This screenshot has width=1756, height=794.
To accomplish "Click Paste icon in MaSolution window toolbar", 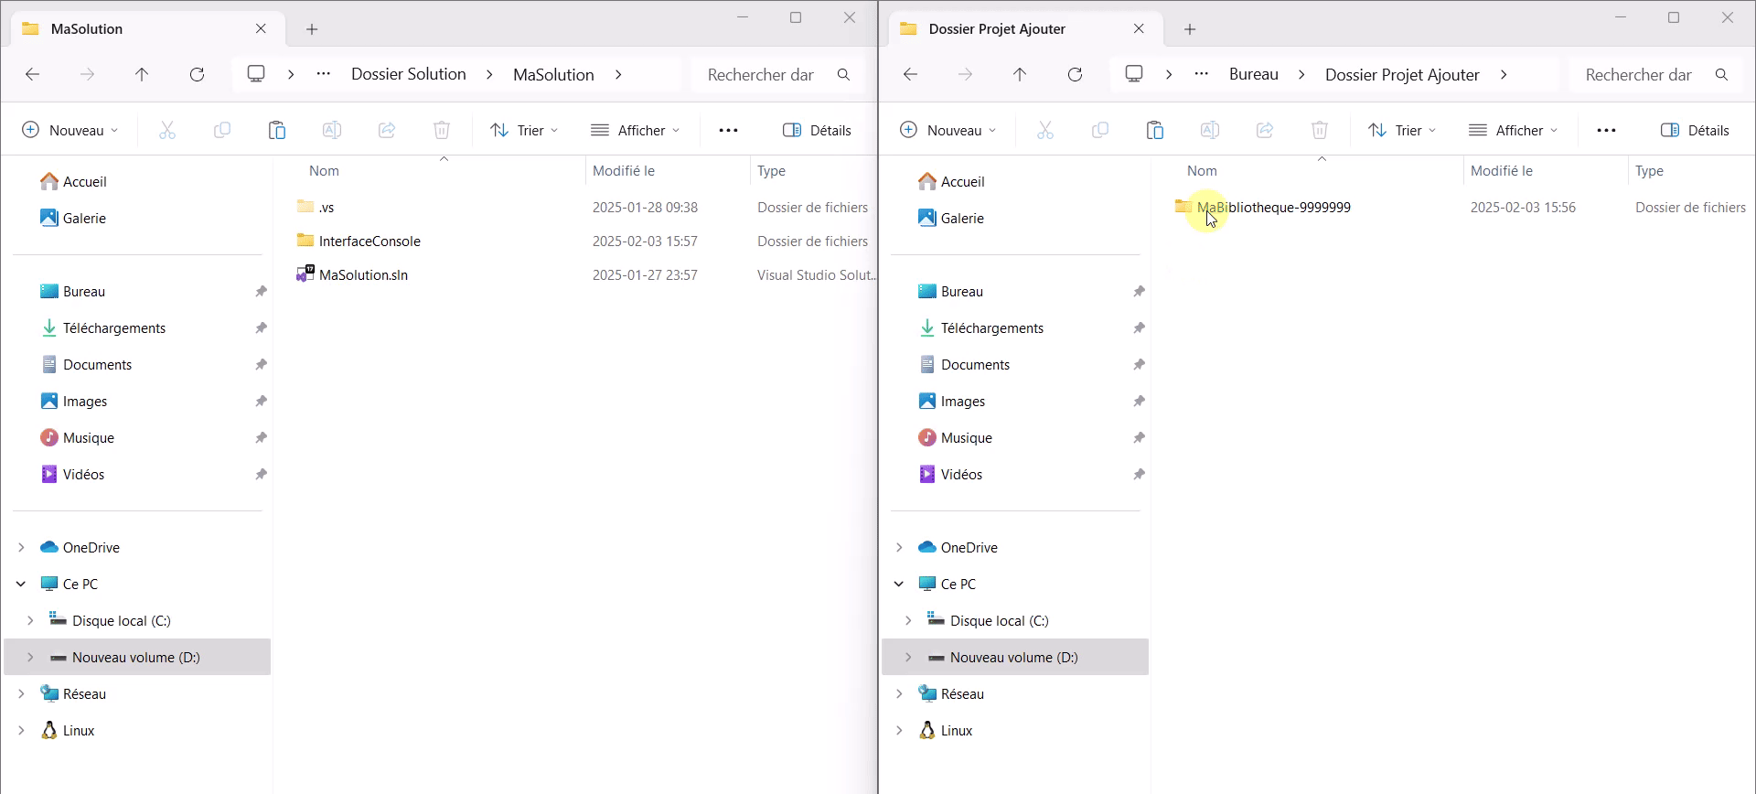I will point(277,131).
